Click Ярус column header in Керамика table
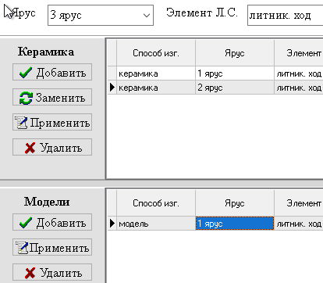Viewport: 323px width, 283px height. coord(235,53)
